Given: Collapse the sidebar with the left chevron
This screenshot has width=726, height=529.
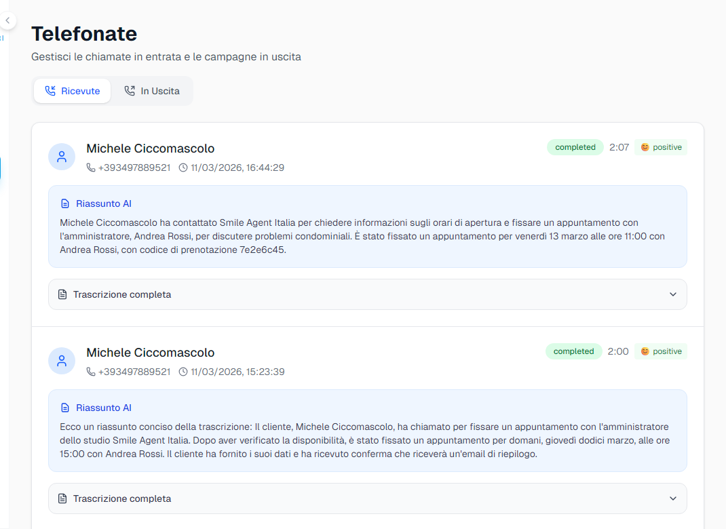Looking at the screenshot, I should coord(7,20).
